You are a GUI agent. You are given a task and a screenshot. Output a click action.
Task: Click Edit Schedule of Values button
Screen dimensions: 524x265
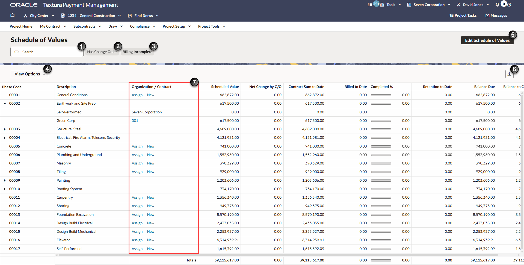click(x=487, y=40)
